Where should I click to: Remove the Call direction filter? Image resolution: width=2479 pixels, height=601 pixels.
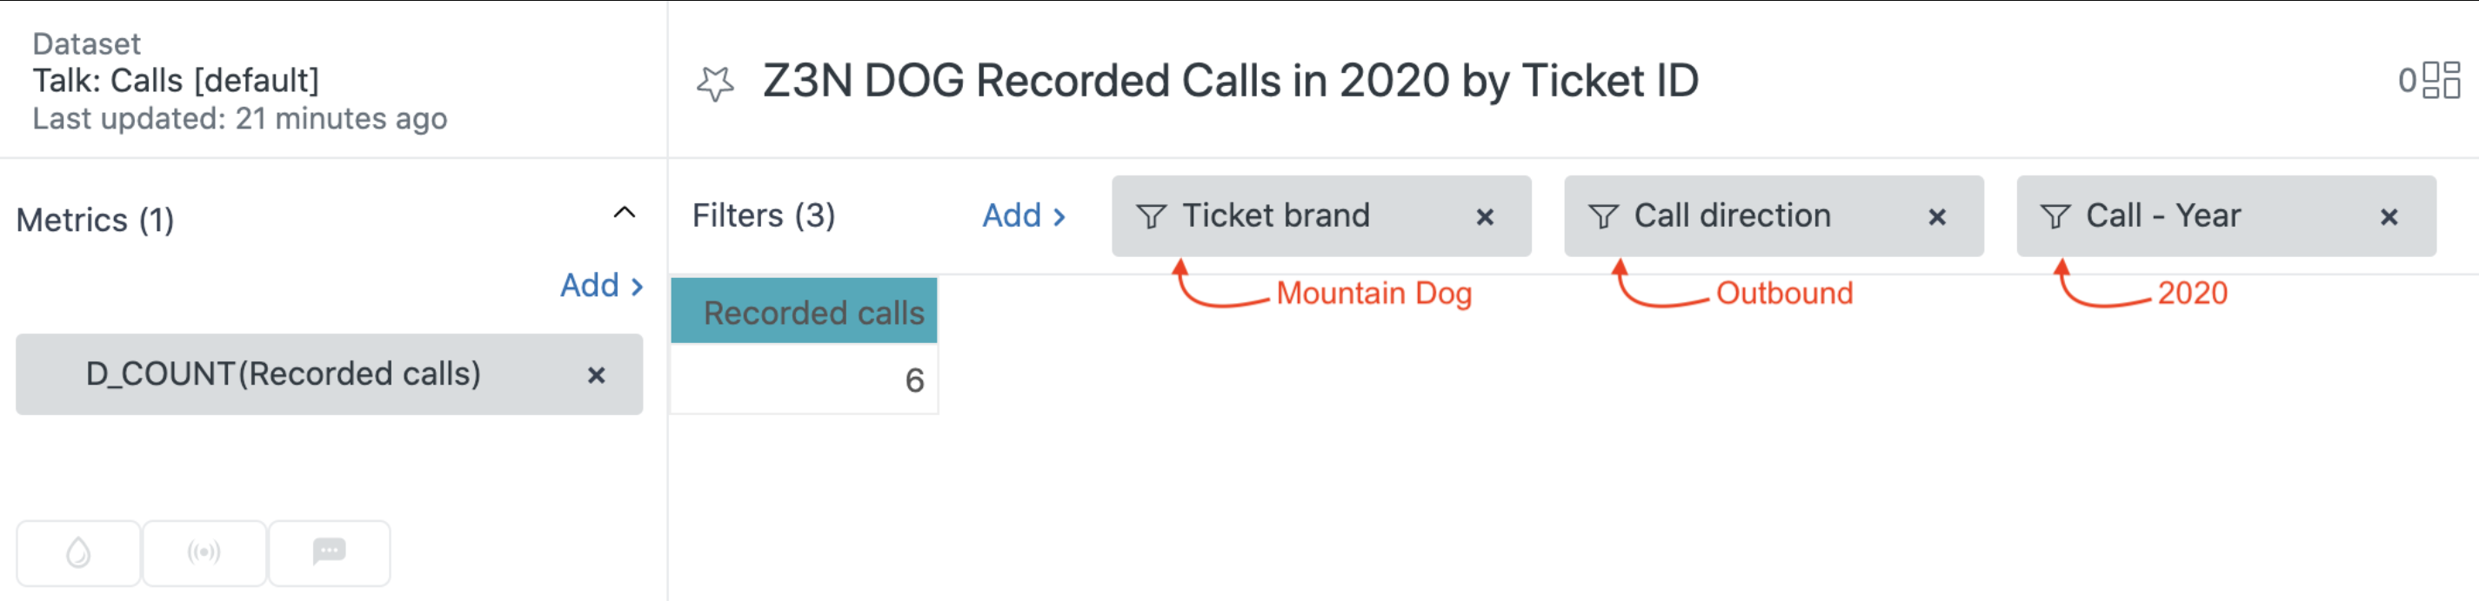coord(1937,217)
